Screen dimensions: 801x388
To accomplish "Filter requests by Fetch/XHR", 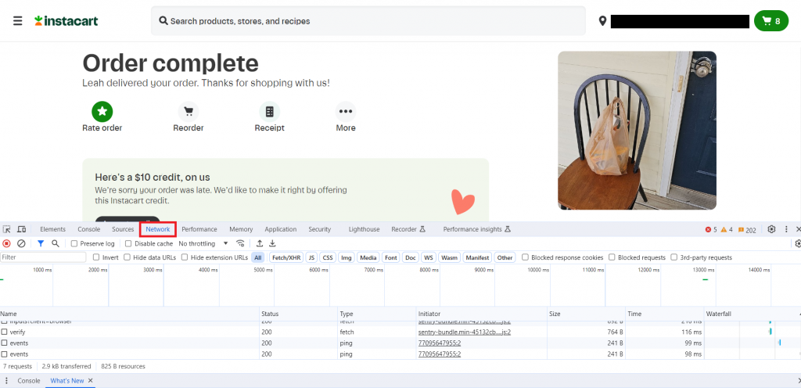I will click(286, 258).
